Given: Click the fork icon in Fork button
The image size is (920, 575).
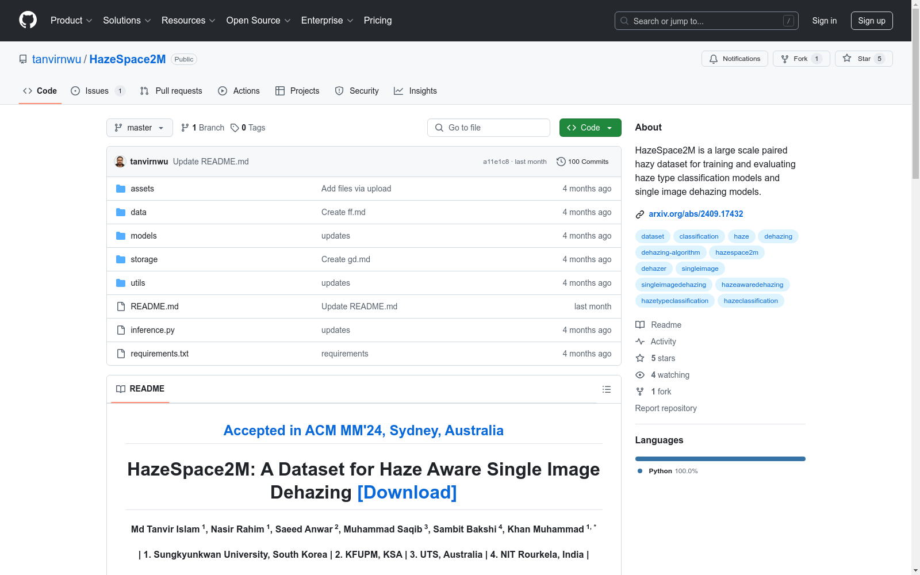Looking at the screenshot, I should coord(785,59).
